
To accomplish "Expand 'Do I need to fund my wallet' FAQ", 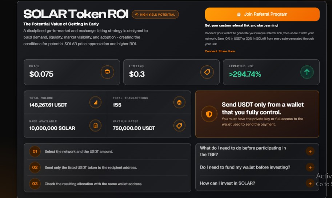I will (310, 167).
